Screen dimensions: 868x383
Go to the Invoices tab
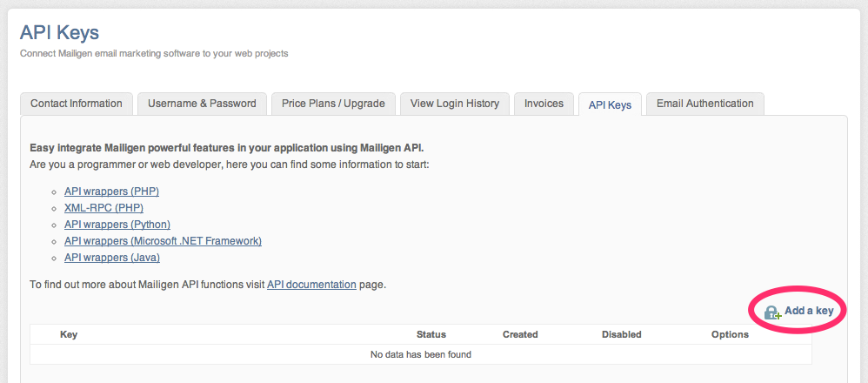pos(544,104)
